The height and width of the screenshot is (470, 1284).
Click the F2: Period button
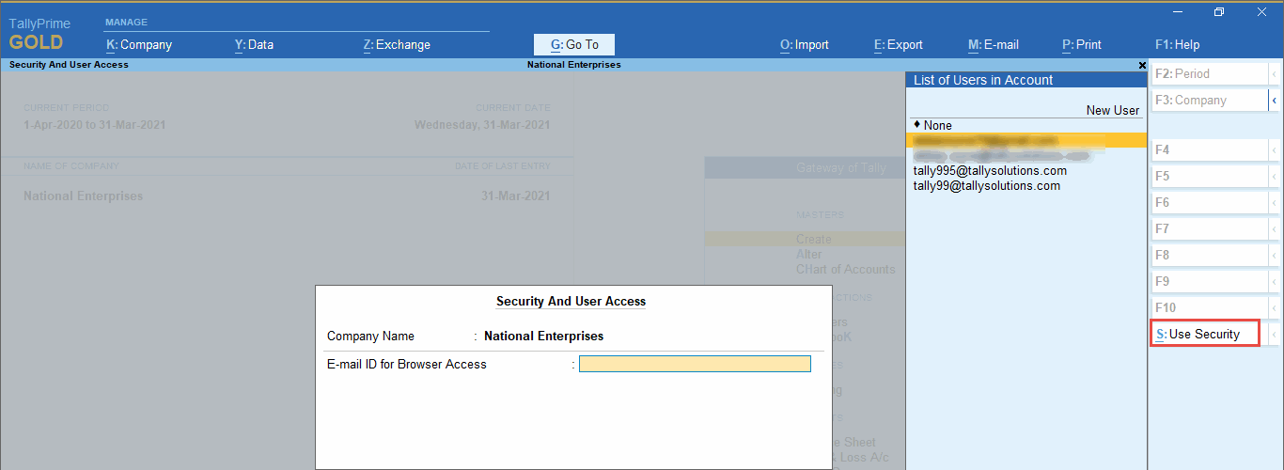point(1209,73)
